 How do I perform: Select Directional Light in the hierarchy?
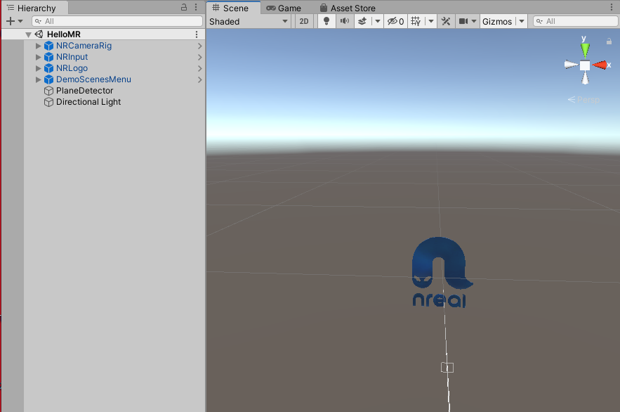[88, 102]
